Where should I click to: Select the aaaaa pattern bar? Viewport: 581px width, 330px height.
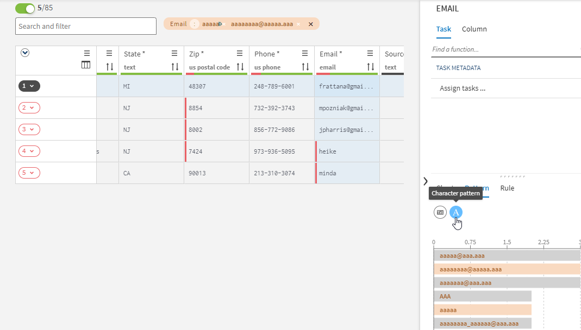click(x=483, y=310)
